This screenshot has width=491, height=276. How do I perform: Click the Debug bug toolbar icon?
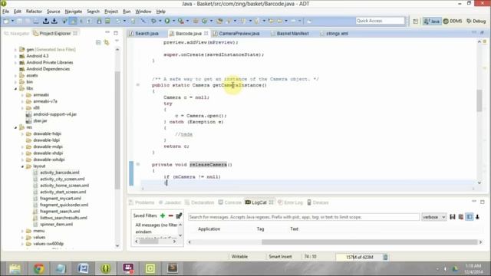tap(153, 21)
